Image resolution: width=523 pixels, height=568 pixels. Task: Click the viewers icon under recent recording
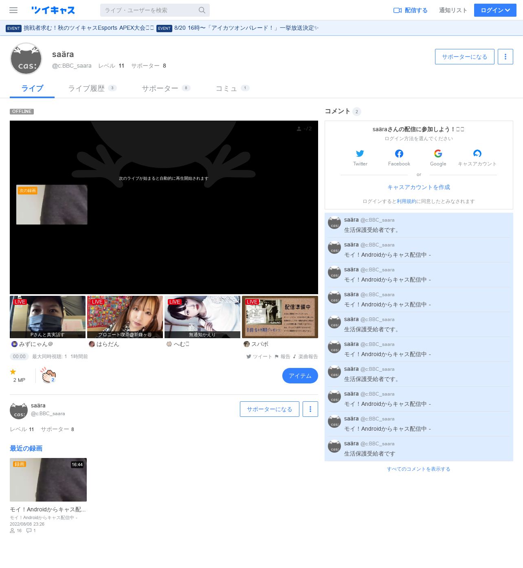pyautogui.click(x=12, y=531)
